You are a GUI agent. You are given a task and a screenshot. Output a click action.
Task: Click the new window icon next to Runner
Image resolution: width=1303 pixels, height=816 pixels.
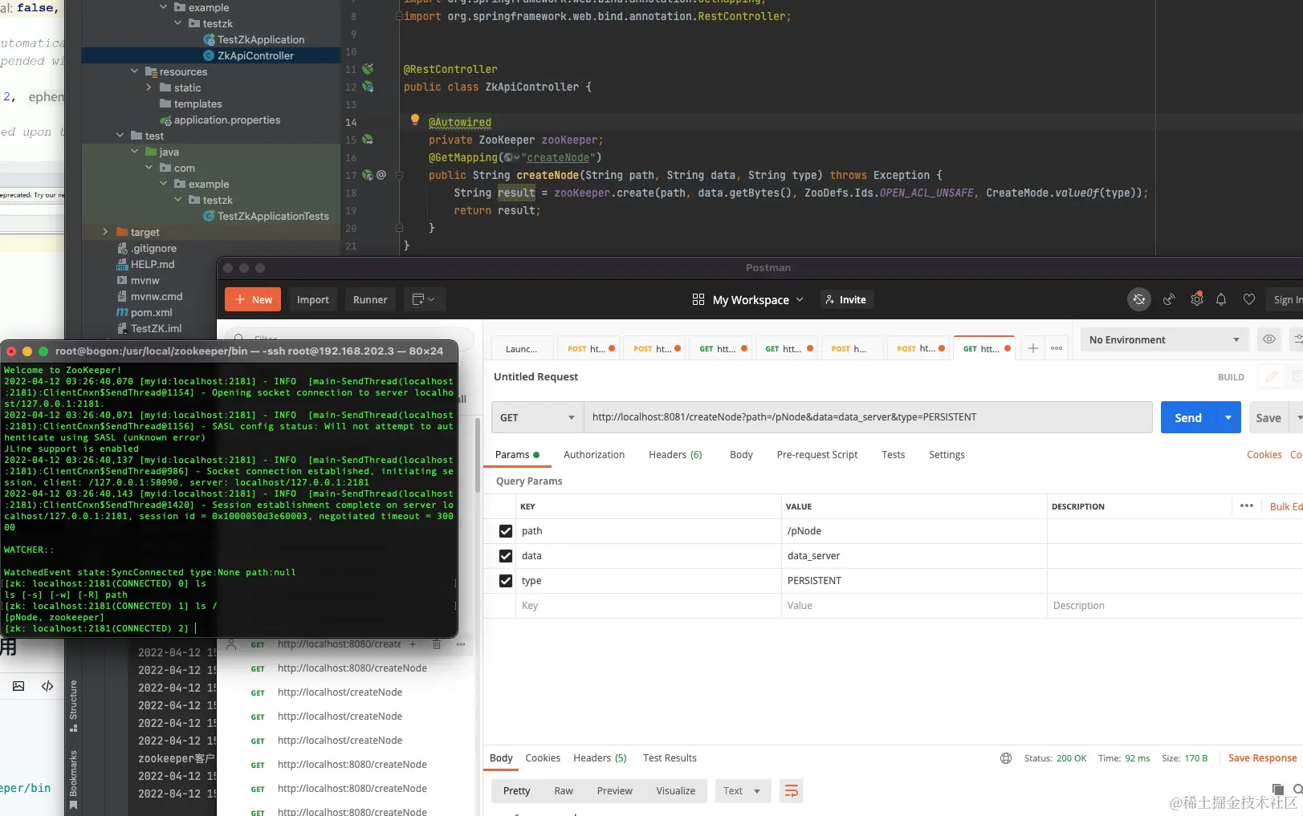click(423, 299)
